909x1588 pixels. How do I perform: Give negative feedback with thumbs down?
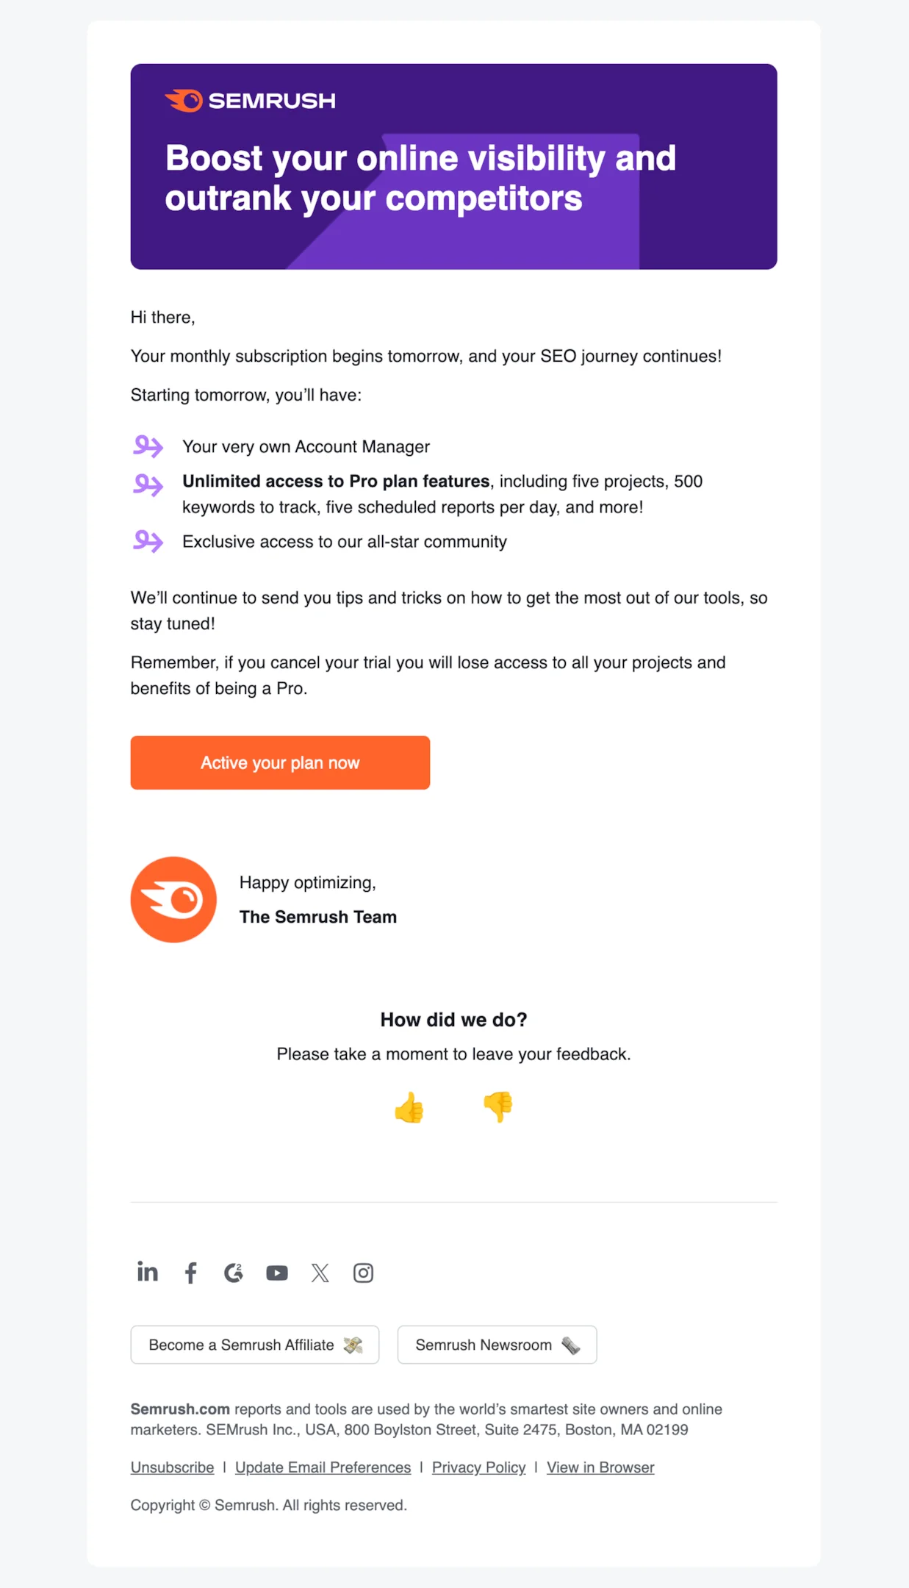pyautogui.click(x=498, y=1108)
